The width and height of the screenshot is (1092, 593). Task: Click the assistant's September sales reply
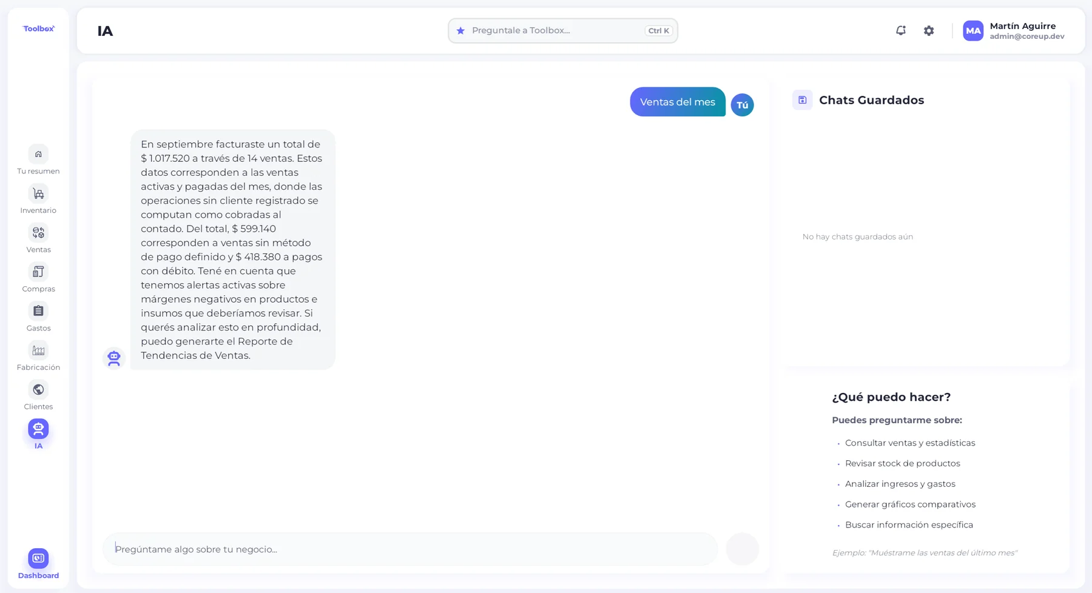tap(233, 250)
